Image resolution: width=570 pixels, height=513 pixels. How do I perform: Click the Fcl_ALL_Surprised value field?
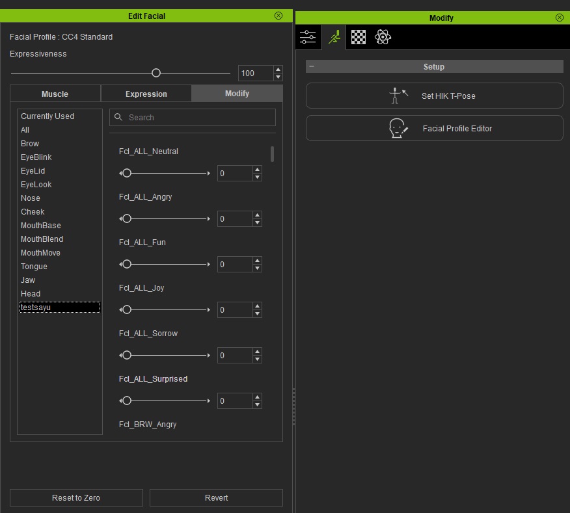(x=235, y=401)
